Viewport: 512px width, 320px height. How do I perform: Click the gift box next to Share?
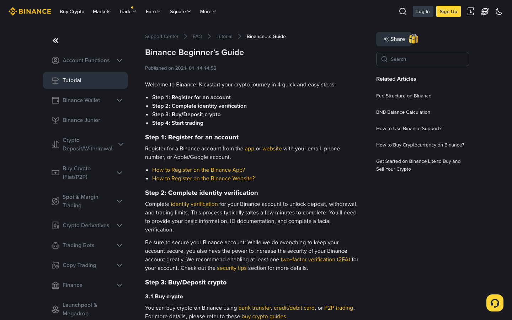[413, 39]
